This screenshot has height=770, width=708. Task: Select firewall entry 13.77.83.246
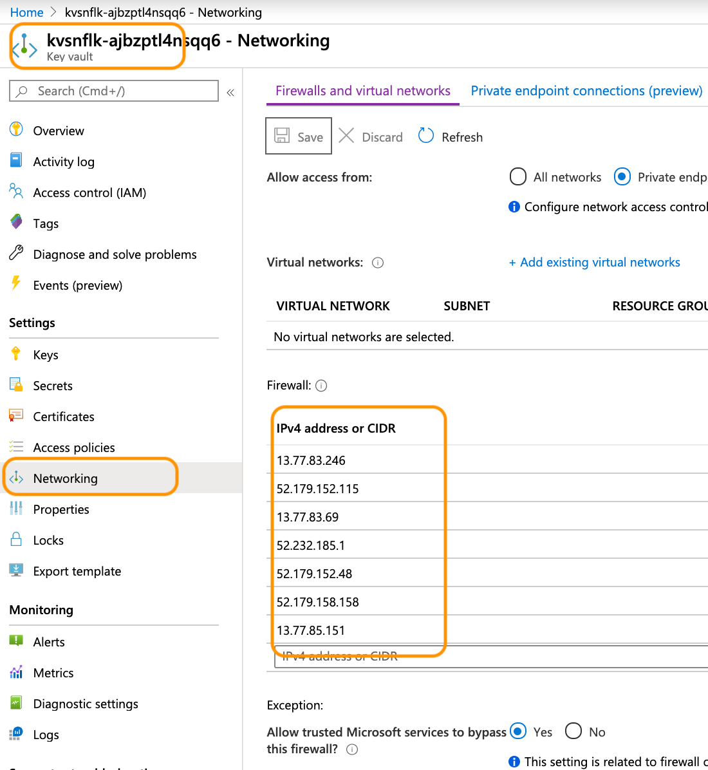coord(311,460)
